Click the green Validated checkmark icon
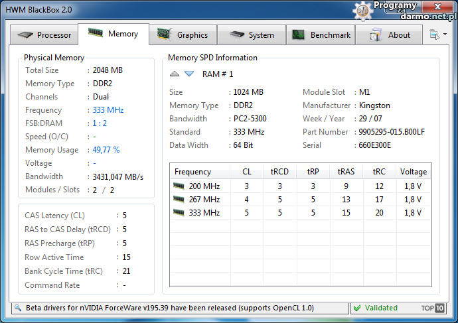458x323 pixels. 357,308
